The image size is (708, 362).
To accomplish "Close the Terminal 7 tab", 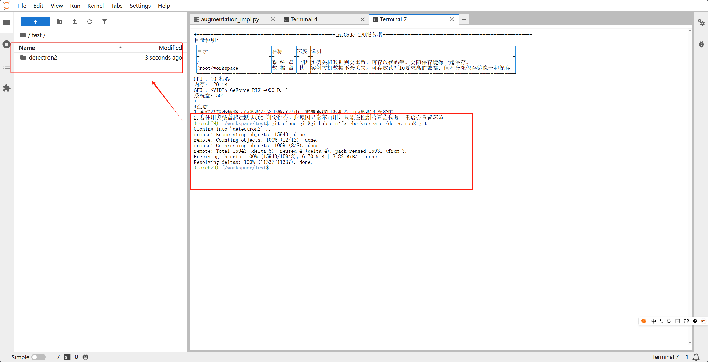I will [x=452, y=19].
